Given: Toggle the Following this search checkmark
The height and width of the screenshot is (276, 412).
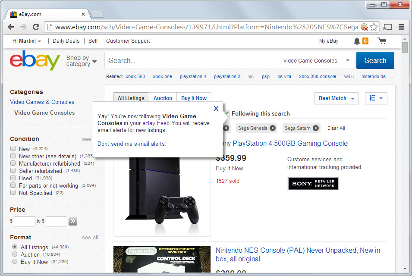Looking at the screenshot, I should click(x=227, y=113).
